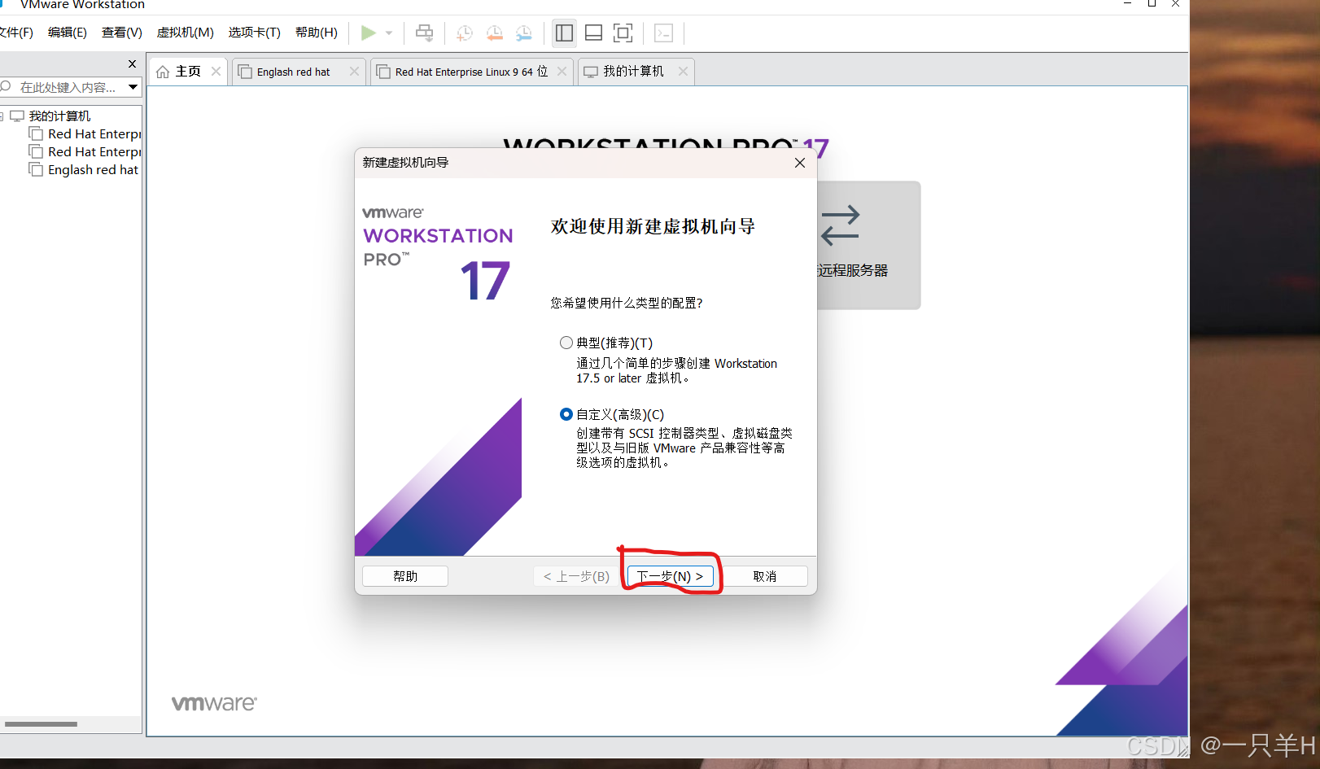
Task: Open the library search filter dropdown
Action: tap(133, 87)
